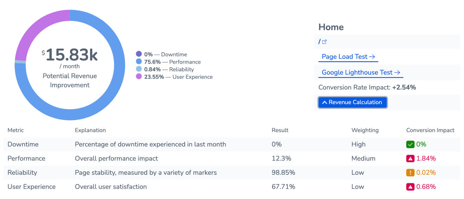Click the 0.68% conversion impact value
Viewport: 464px width, 199px height.
426,187
